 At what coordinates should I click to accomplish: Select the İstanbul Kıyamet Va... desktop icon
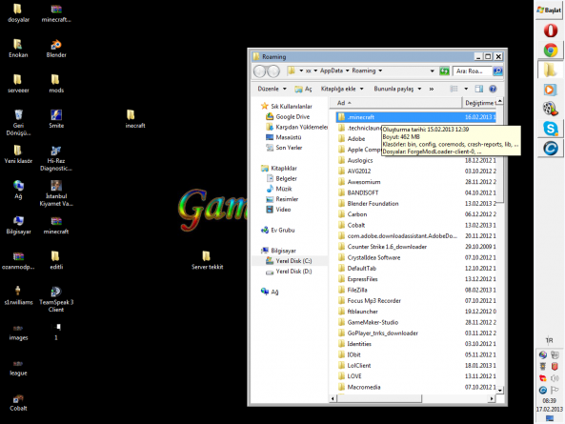(56, 193)
